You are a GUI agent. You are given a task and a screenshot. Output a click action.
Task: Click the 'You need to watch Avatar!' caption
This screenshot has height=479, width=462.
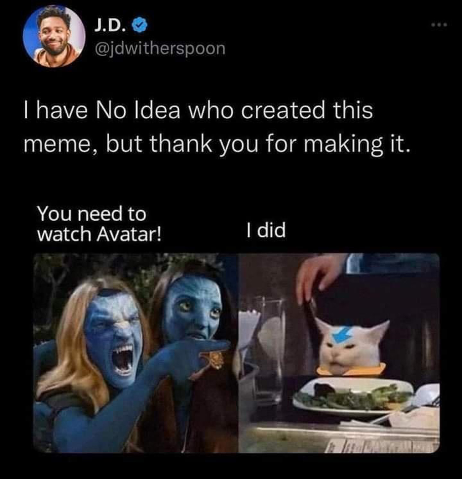tap(99, 224)
